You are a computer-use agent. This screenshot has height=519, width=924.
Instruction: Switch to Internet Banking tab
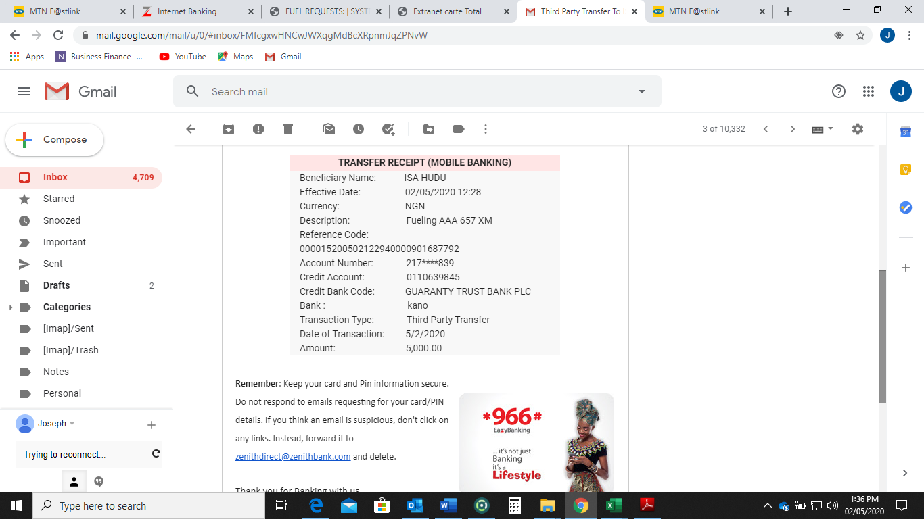pos(196,11)
